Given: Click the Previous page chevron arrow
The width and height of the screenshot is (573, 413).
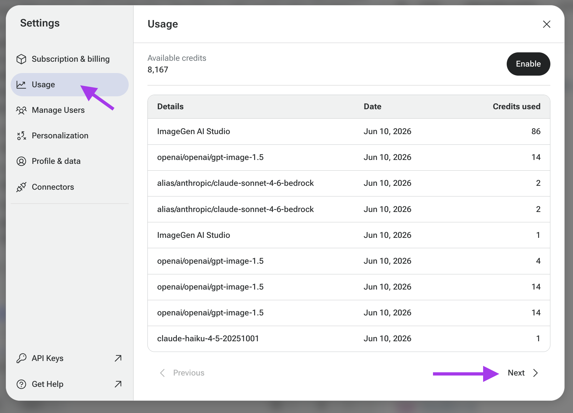Looking at the screenshot, I should pyautogui.click(x=162, y=373).
